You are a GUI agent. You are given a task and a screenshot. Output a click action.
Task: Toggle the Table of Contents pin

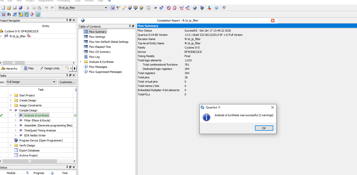click(130, 26)
